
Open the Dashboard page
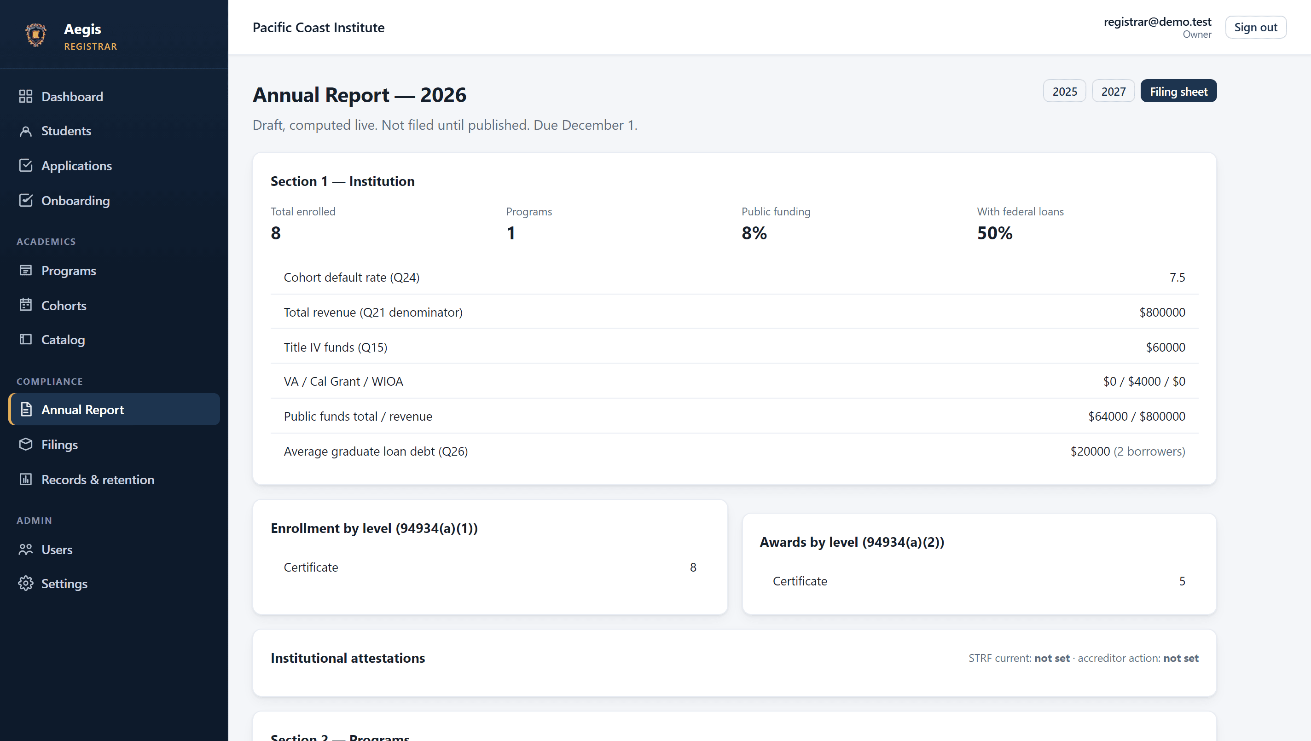point(114,96)
